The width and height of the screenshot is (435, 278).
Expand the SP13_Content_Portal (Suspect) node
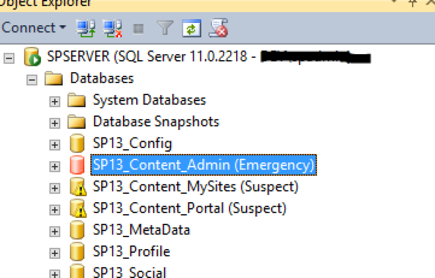(x=55, y=209)
